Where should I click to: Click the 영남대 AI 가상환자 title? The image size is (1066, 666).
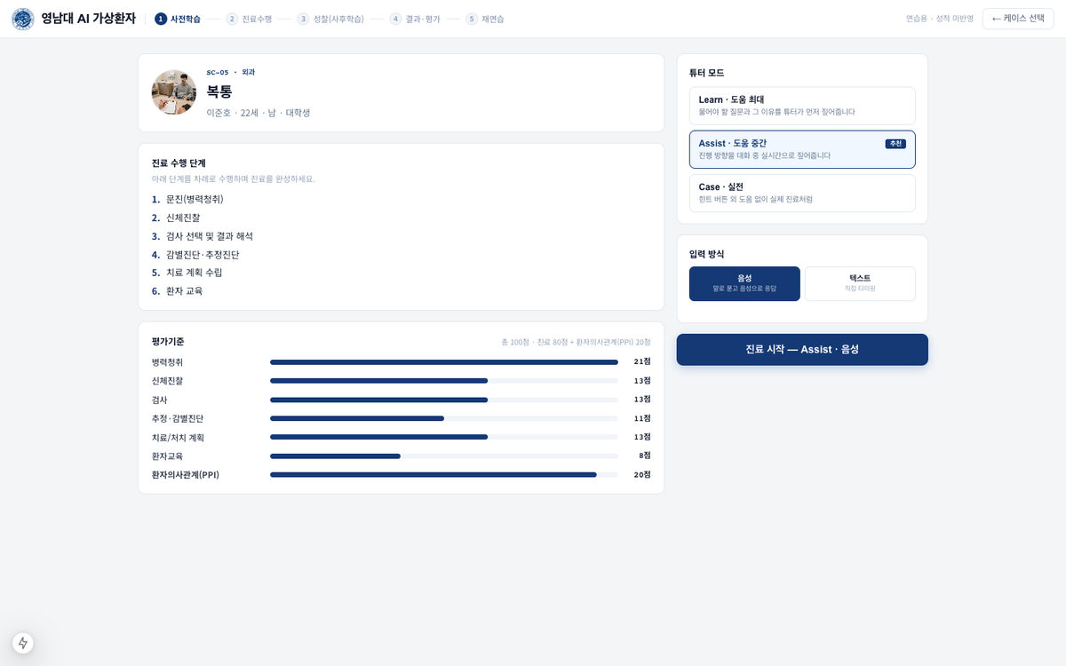tap(88, 19)
